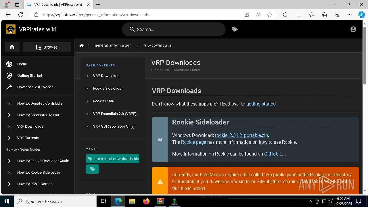Open the tags icon beside search bar
Screen dimensions: 368x207
coord(235,29)
